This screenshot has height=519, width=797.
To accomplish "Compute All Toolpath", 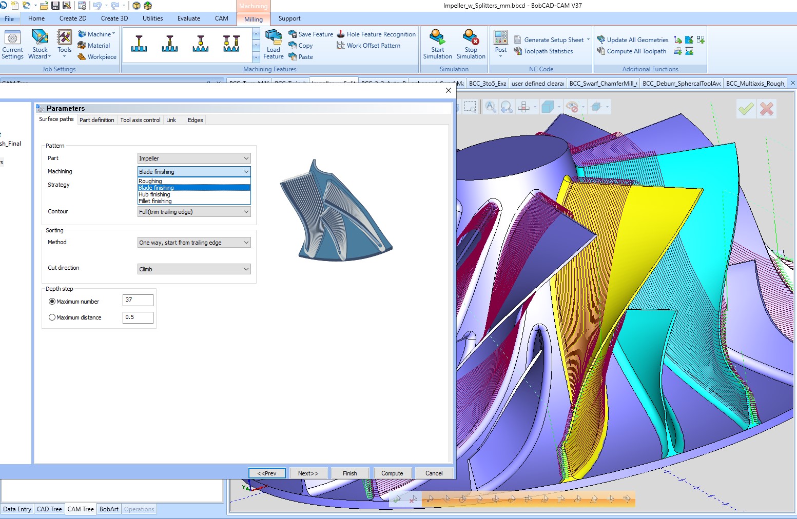I will tap(632, 51).
